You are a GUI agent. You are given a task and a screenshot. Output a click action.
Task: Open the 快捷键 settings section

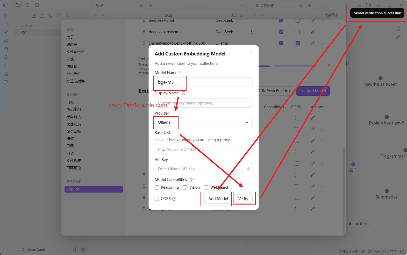click(72, 66)
